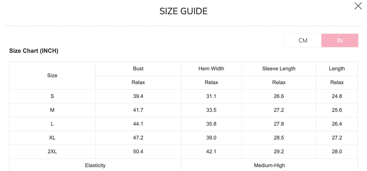
Task: Click the SIZE GUIDE heading
Action: click(x=183, y=11)
